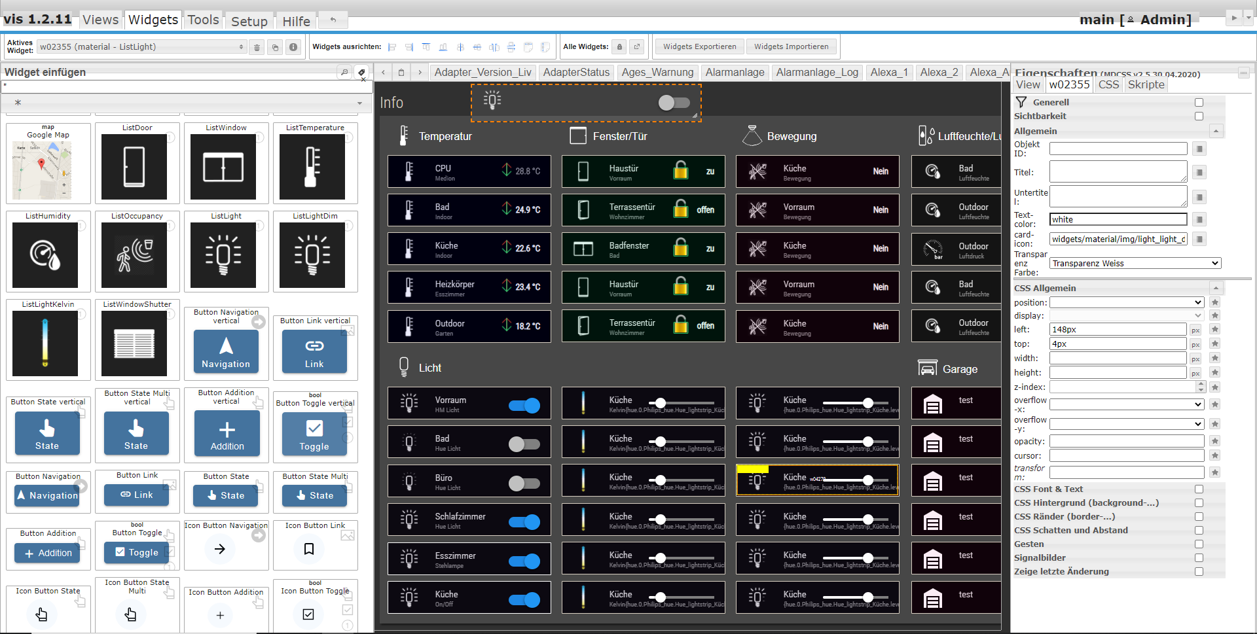Lock all widgets with the padlock icon
This screenshot has width=1257, height=634.
coord(619,46)
